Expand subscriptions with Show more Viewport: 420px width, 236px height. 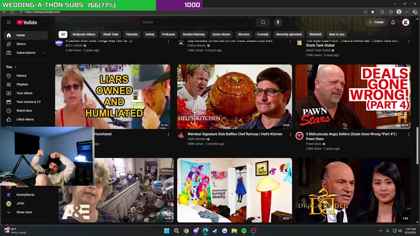coord(26,212)
